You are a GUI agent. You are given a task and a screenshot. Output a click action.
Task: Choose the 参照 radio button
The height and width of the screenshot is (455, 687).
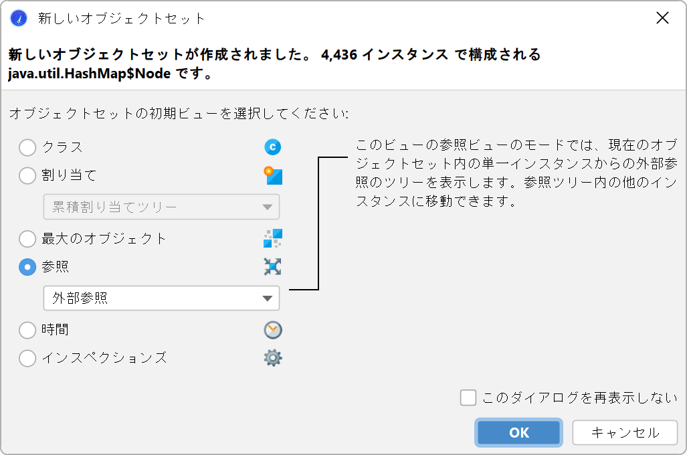click(x=27, y=267)
